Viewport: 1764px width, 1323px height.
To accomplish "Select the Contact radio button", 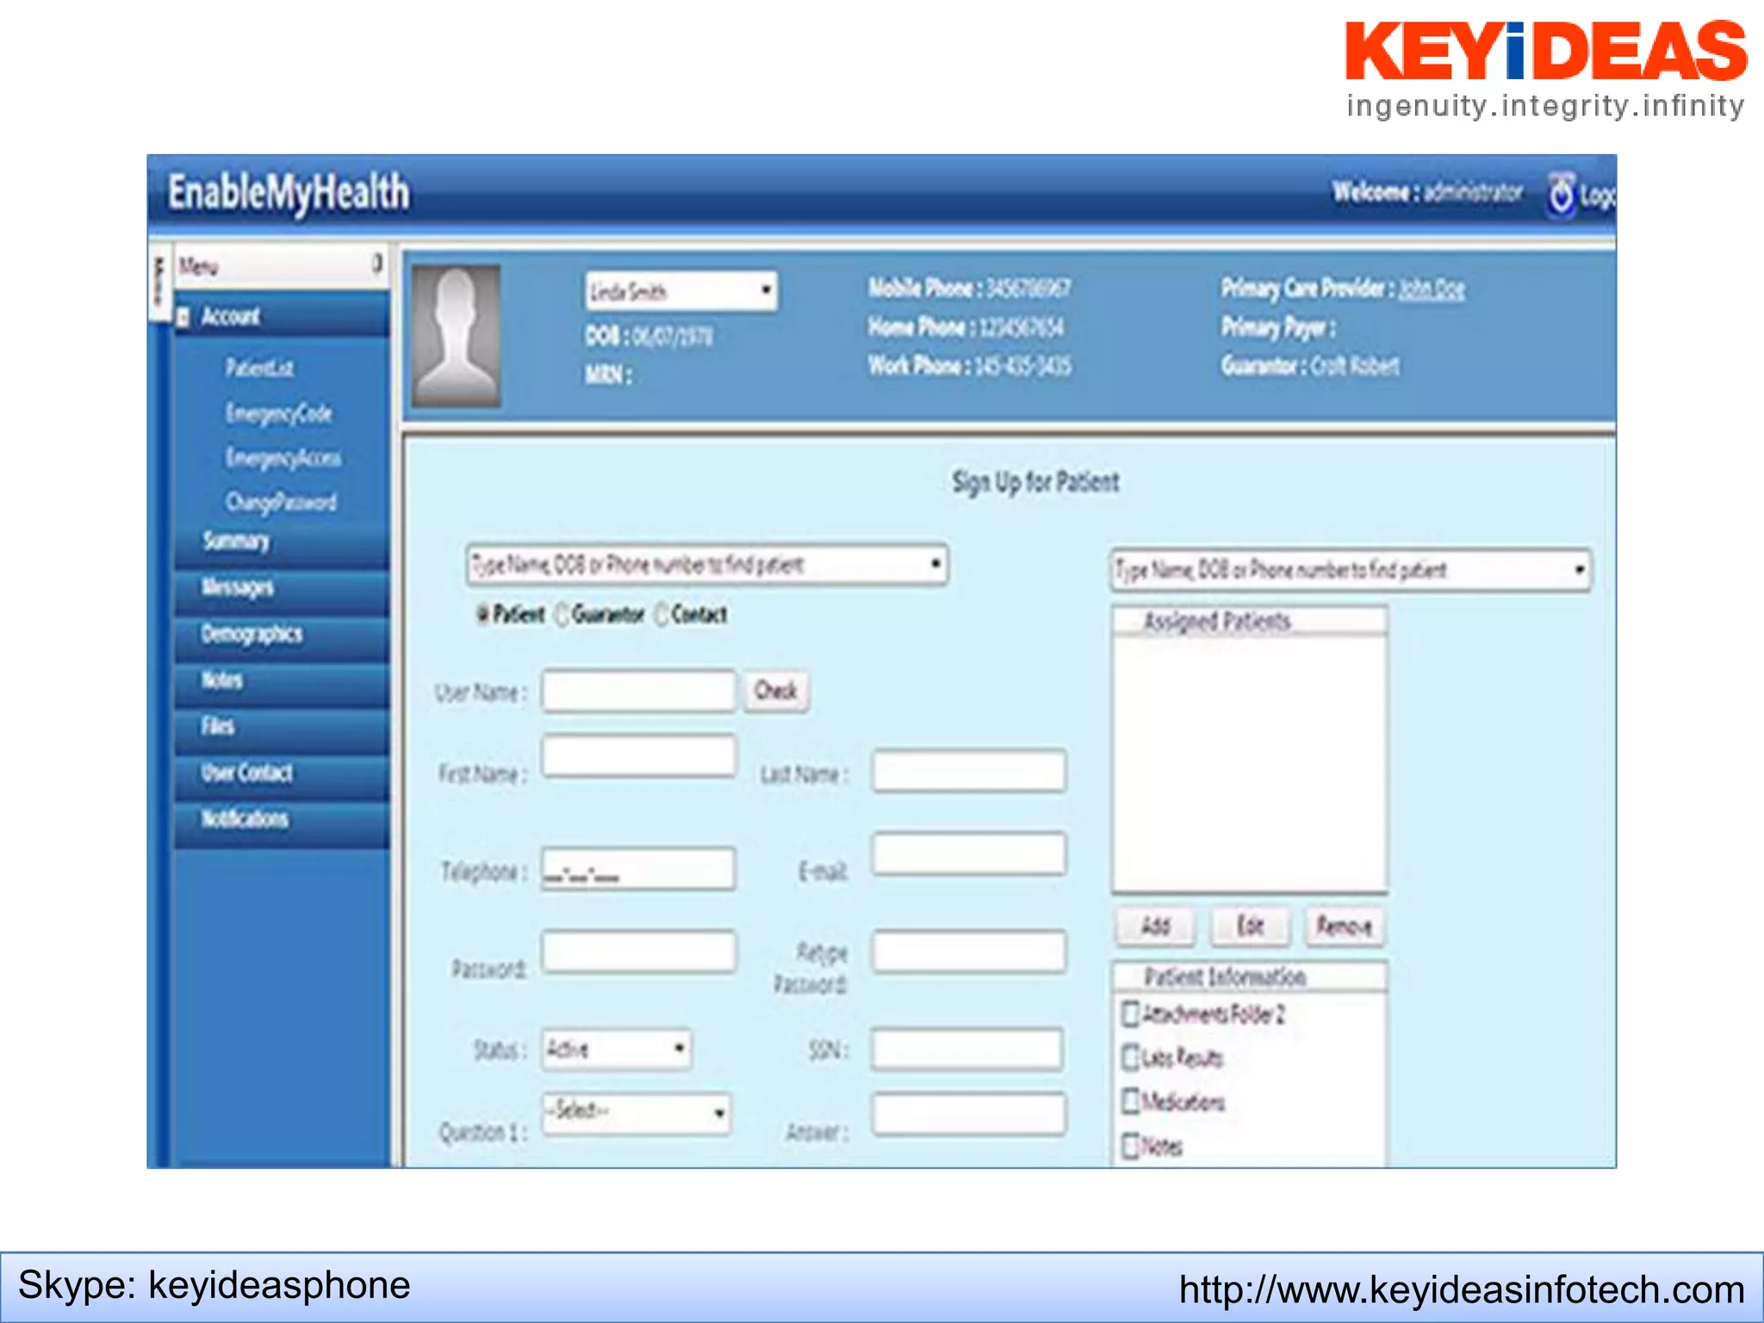I will pyautogui.click(x=661, y=614).
